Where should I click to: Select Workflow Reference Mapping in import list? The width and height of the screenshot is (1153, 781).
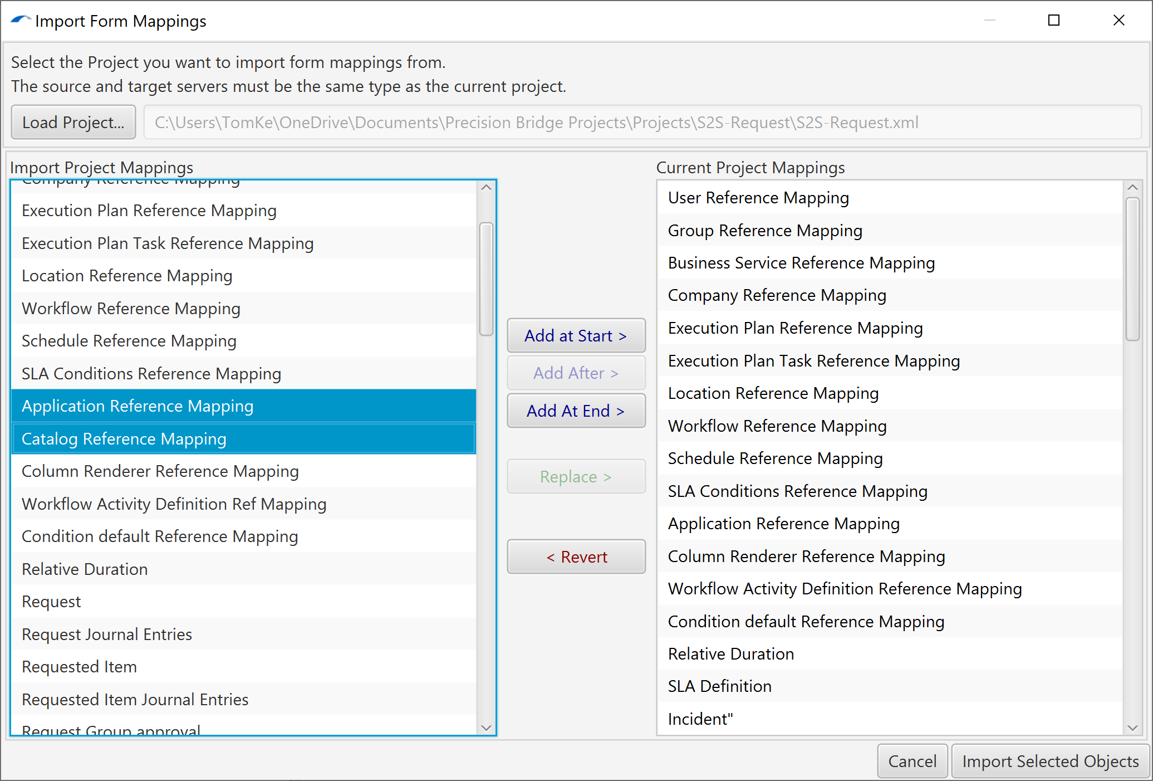point(244,309)
